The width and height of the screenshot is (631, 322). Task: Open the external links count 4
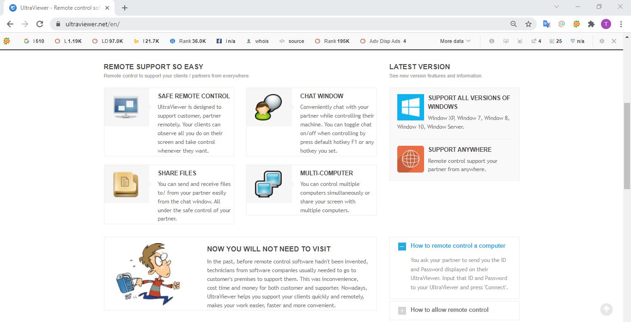(536, 41)
